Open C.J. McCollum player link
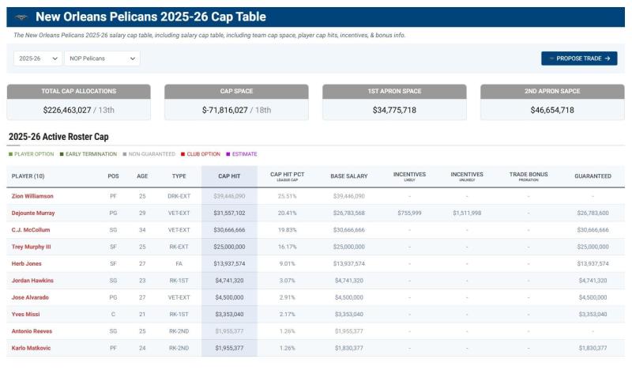Screen dimensions: 632x374 coord(31,230)
